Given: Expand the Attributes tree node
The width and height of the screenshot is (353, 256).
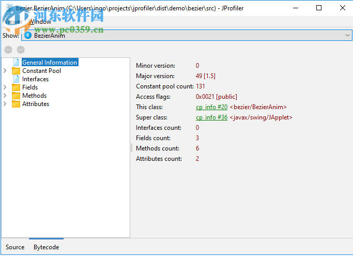Looking at the screenshot, I should (5, 104).
